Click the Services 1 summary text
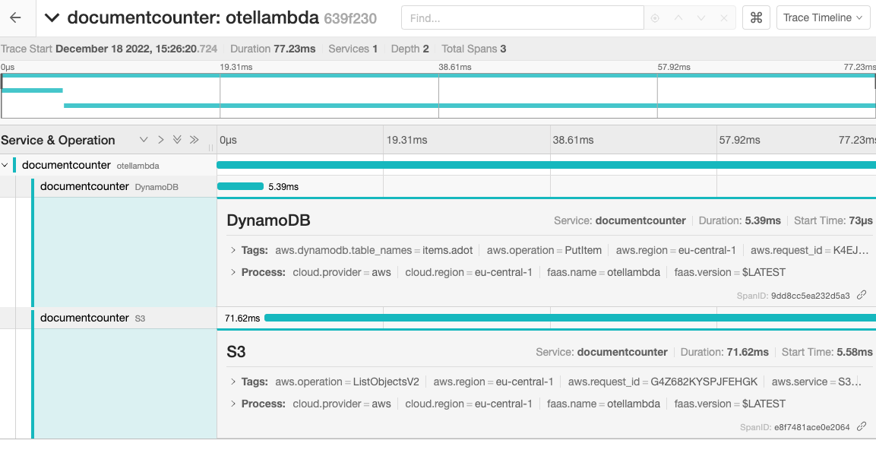This screenshot has height=453, width=876. (353, 49)
